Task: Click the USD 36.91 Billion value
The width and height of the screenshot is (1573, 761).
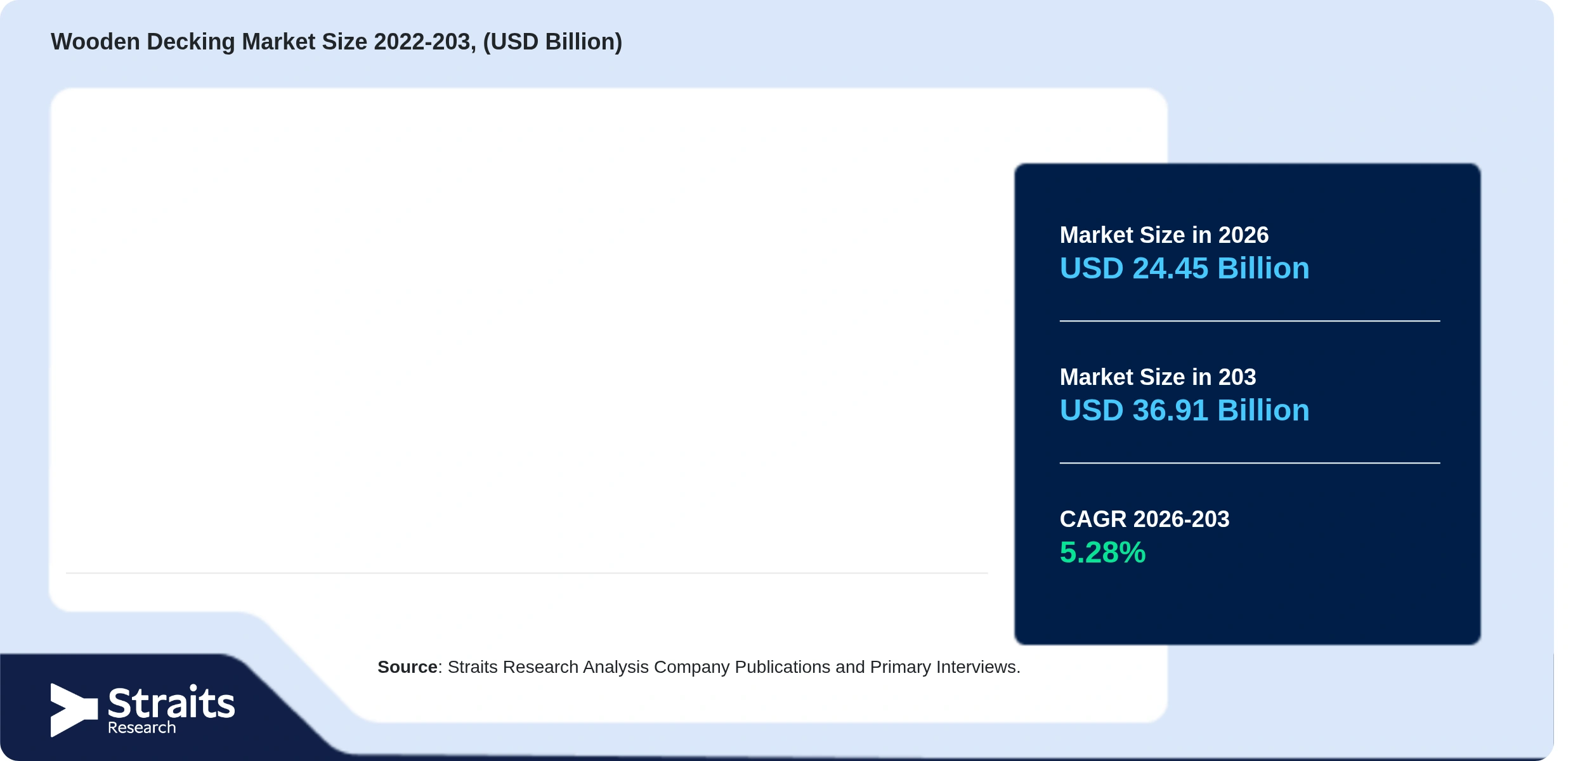Action: pyautogui.click(x=1184, y=410)
